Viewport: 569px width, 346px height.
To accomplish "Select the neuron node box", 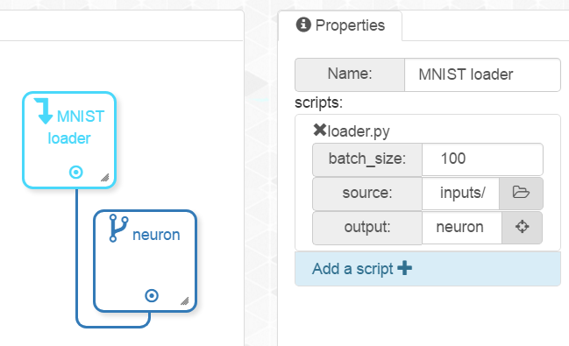I will tap(146, 261).
